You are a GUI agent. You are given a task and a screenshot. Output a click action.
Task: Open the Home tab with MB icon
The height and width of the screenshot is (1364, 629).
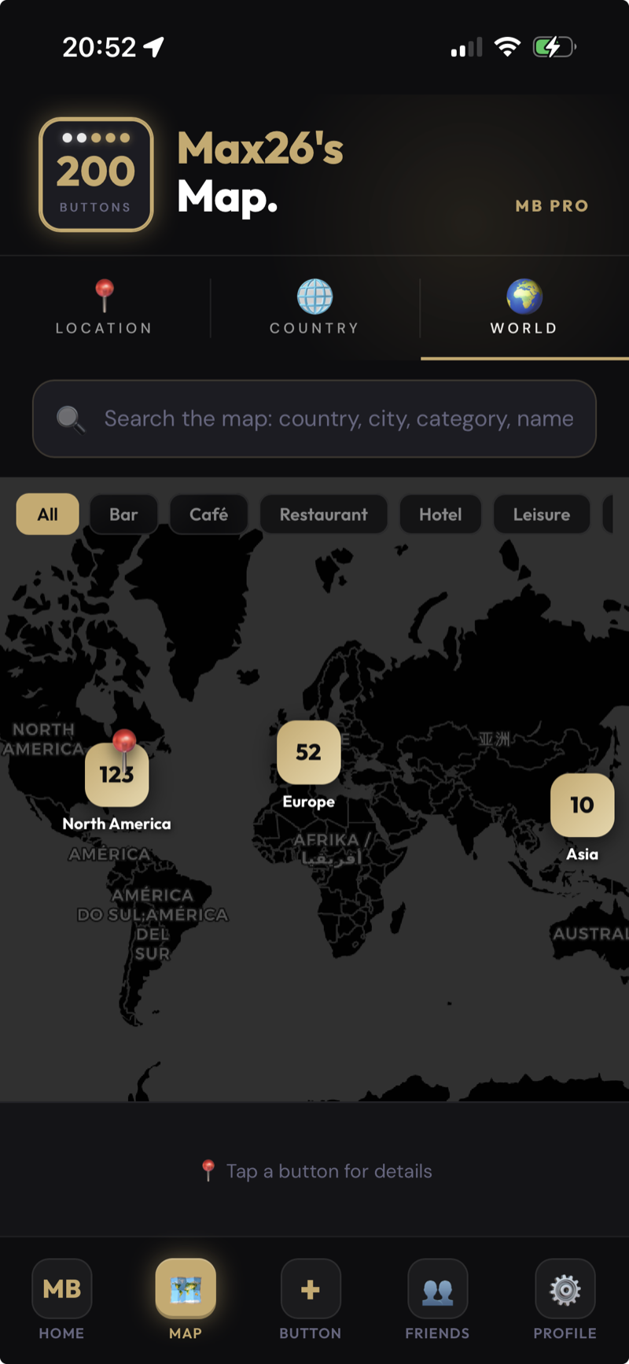coord(62,1288)
